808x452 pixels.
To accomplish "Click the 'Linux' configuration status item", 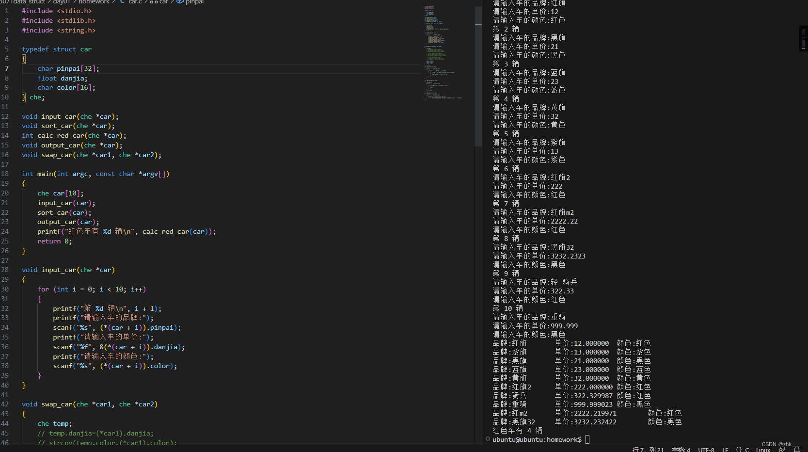I will [x=763, y=450].
